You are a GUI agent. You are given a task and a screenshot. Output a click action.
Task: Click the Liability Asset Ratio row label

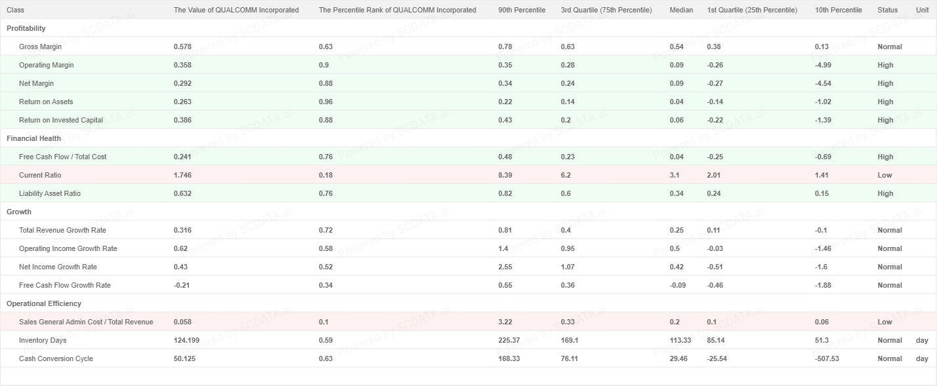(50, 193)
